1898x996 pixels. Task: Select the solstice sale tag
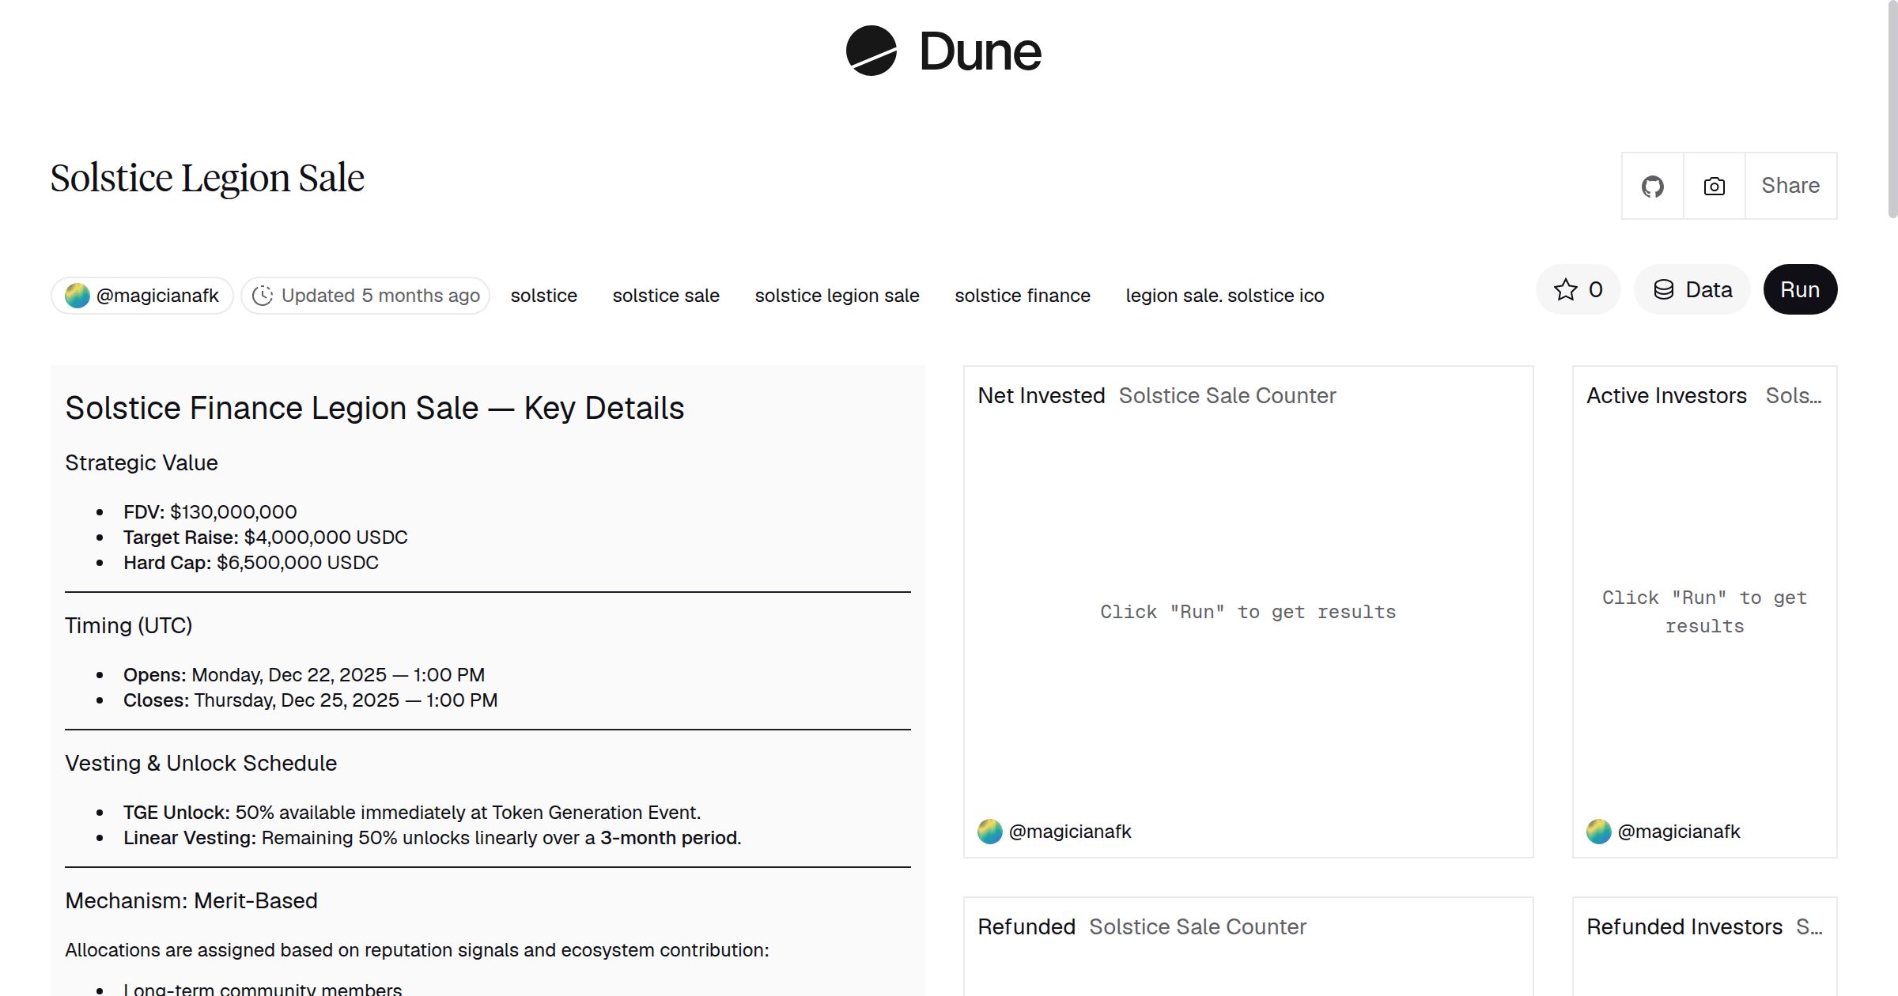[666, 296]
